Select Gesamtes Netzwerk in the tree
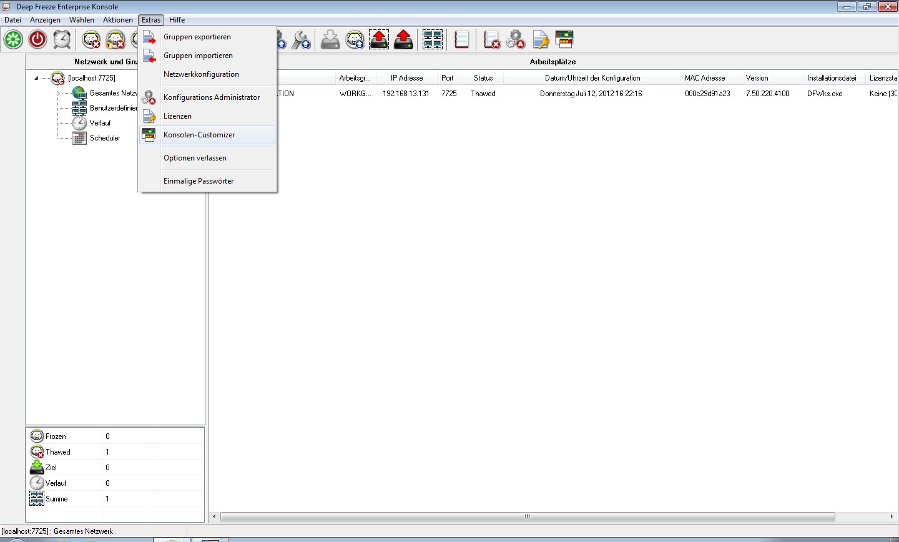Screen dimensions: 899x542 (114, 93)
